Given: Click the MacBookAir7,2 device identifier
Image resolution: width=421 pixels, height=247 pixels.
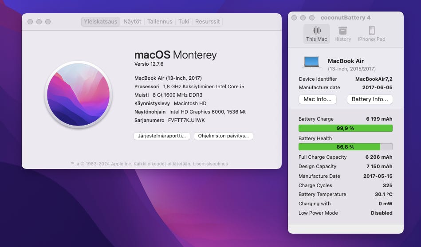Looking at the screenshot, I should coord(374,79).
